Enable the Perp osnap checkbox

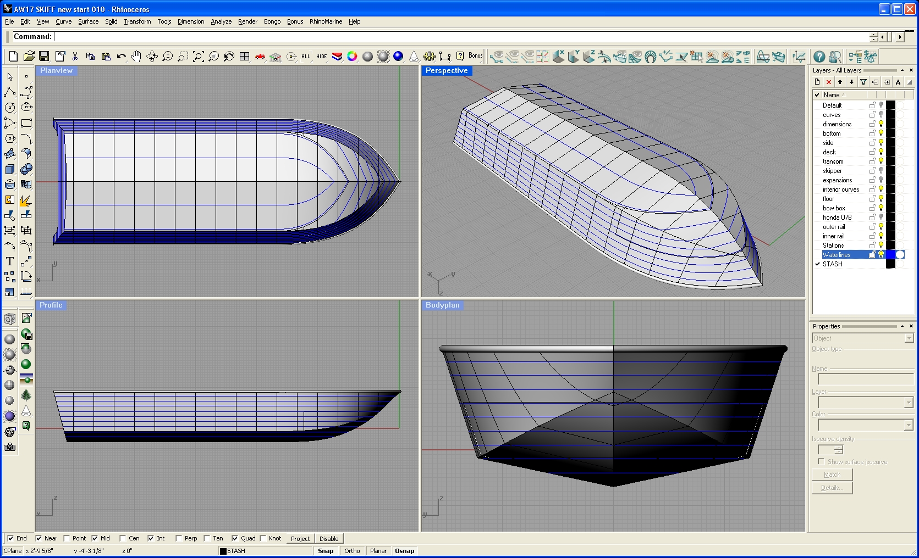(x=179, y=538)
